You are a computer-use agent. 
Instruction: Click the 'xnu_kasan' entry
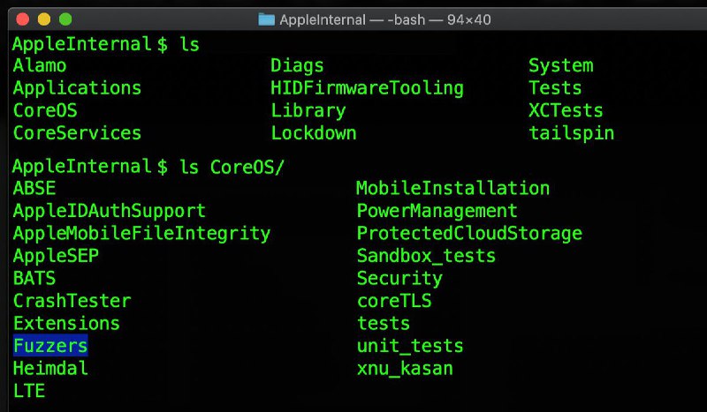[405, 368]
